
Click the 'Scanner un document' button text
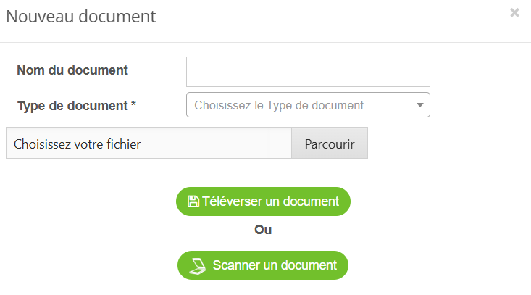click(x=275, y=265)
